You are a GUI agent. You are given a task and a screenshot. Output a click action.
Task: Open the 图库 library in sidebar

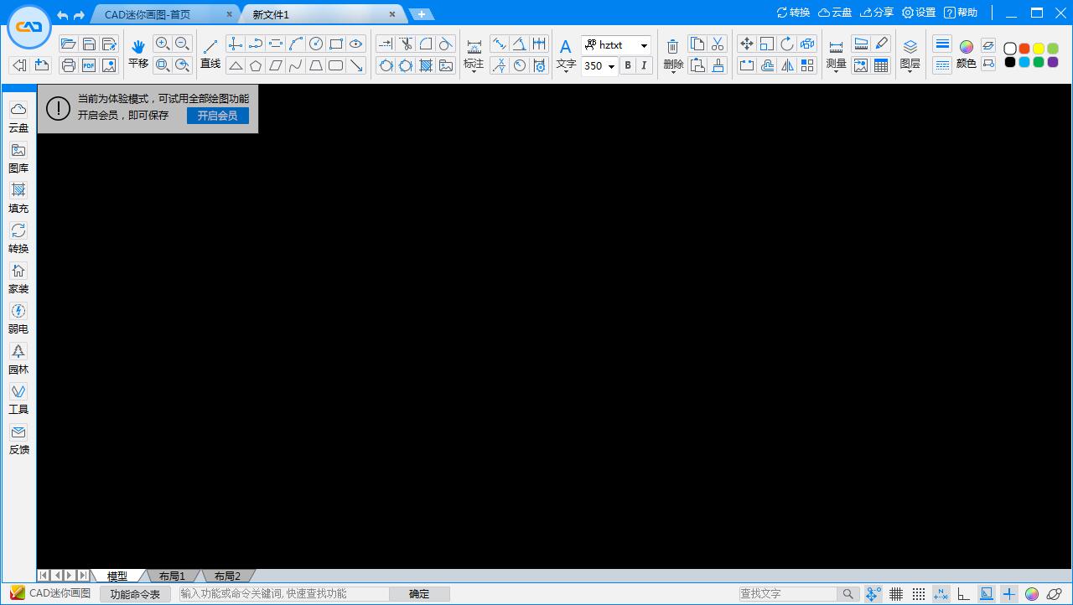(18, 157)
